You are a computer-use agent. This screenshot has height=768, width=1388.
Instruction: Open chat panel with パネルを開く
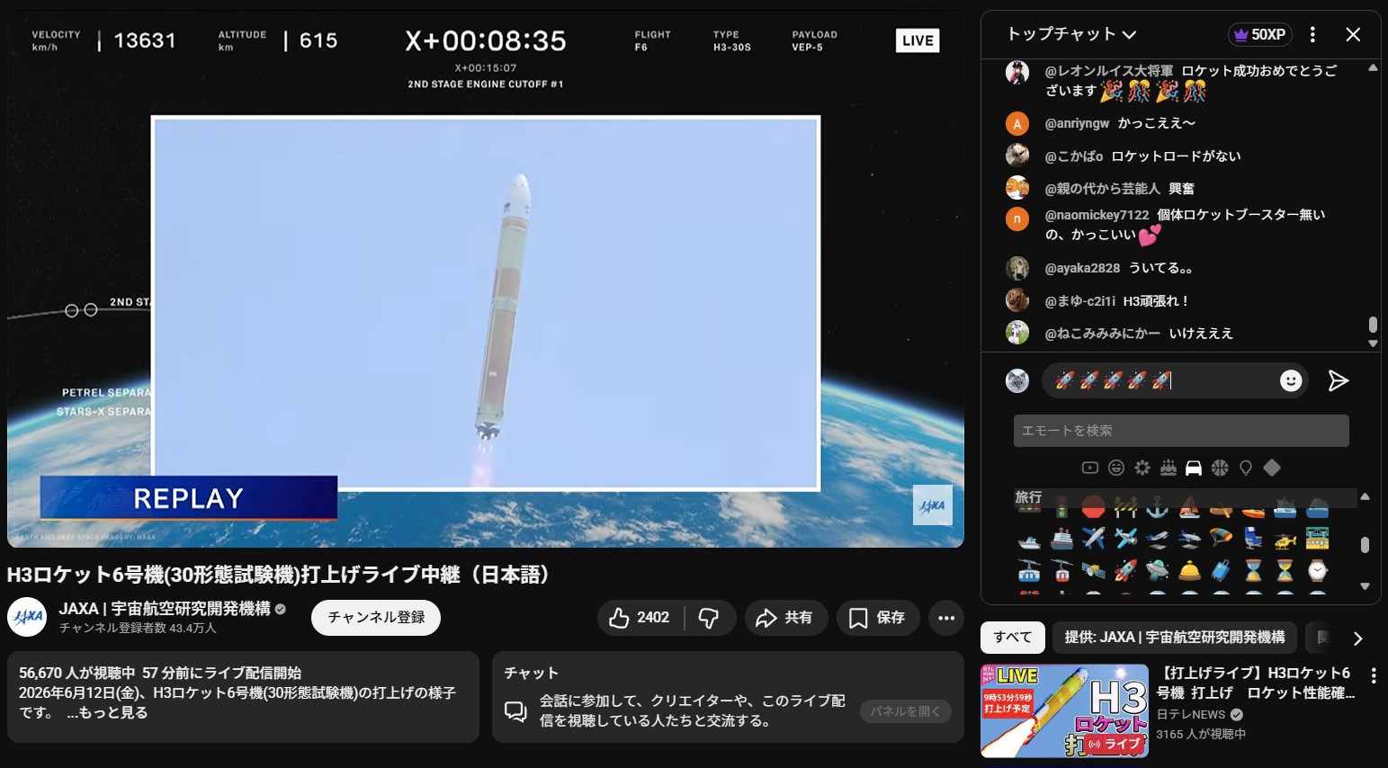(905, 711)
